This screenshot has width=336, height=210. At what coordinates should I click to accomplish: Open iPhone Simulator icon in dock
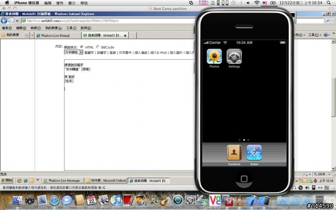264,201
